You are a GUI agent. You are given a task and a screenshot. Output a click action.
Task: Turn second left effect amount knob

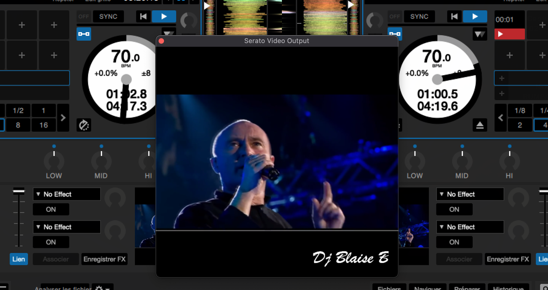click(115, 231)
